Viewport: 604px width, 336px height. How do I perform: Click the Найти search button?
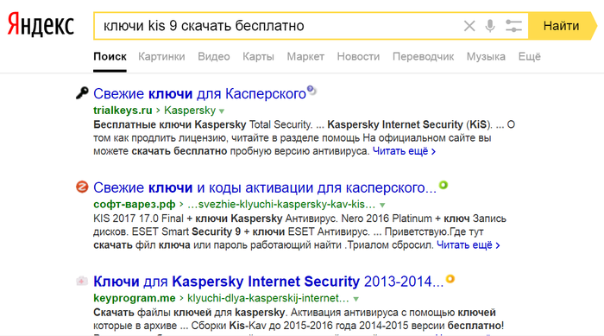pos(563,26)
